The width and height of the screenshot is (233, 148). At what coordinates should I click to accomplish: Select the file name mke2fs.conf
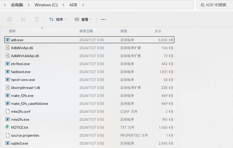[x=21, y=112]
